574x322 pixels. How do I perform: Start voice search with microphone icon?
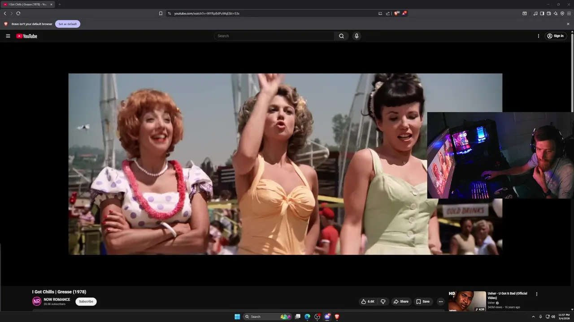(x=357, y=36)
